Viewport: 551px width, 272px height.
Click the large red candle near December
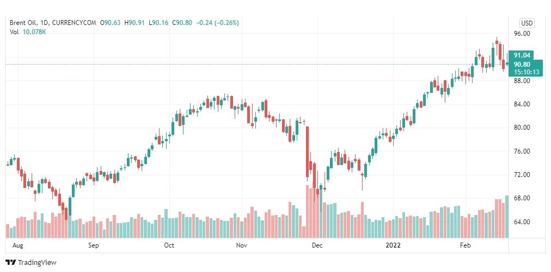pyautogui.click(x=308, y=152)
